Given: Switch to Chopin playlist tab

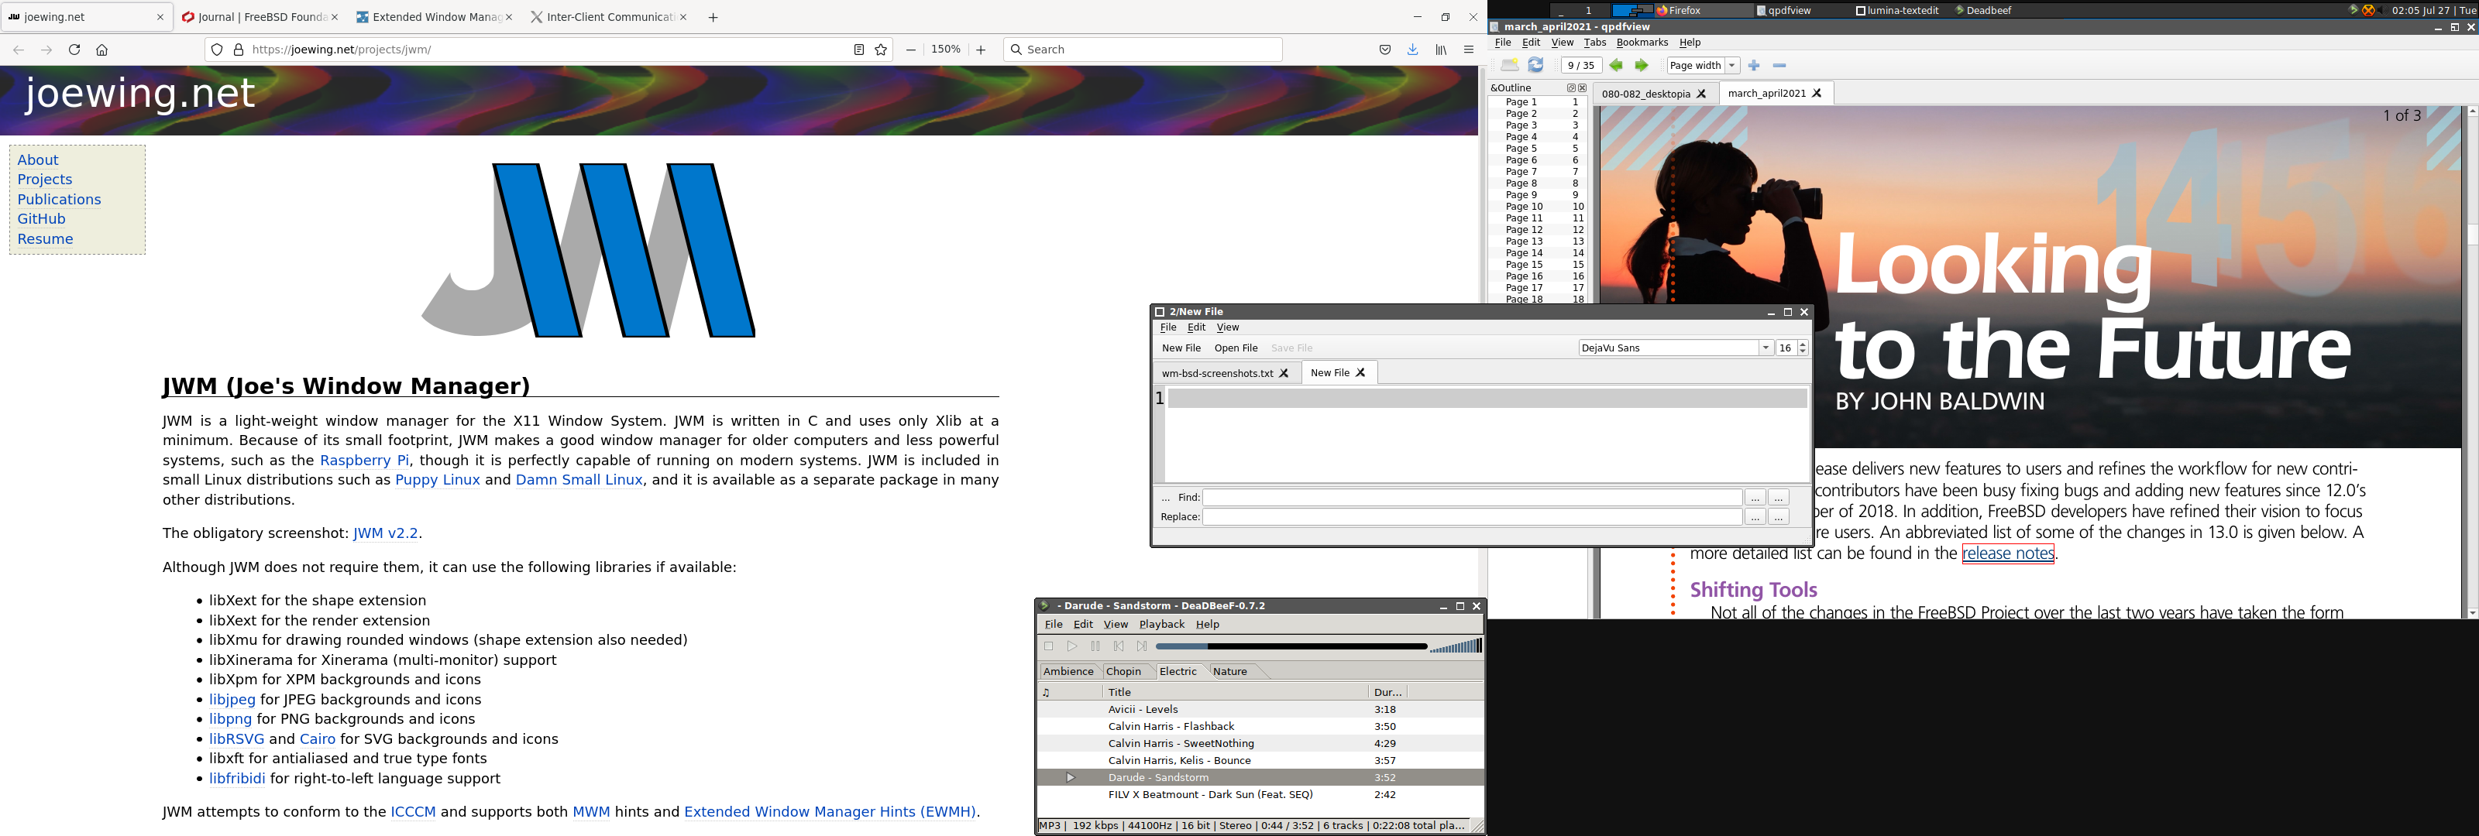Looking at the screenshot, I should (1123, 671).
